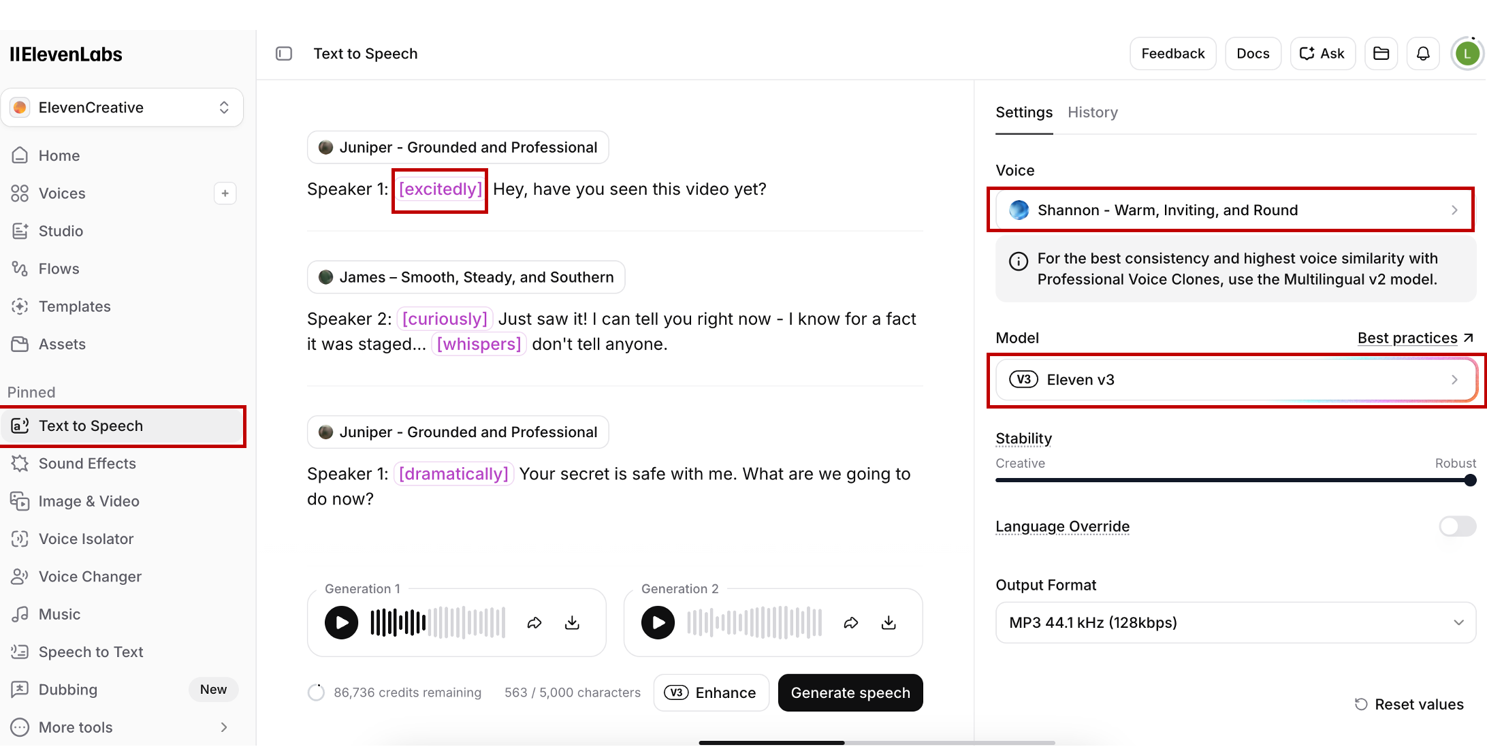Click Enhance button

711,693
